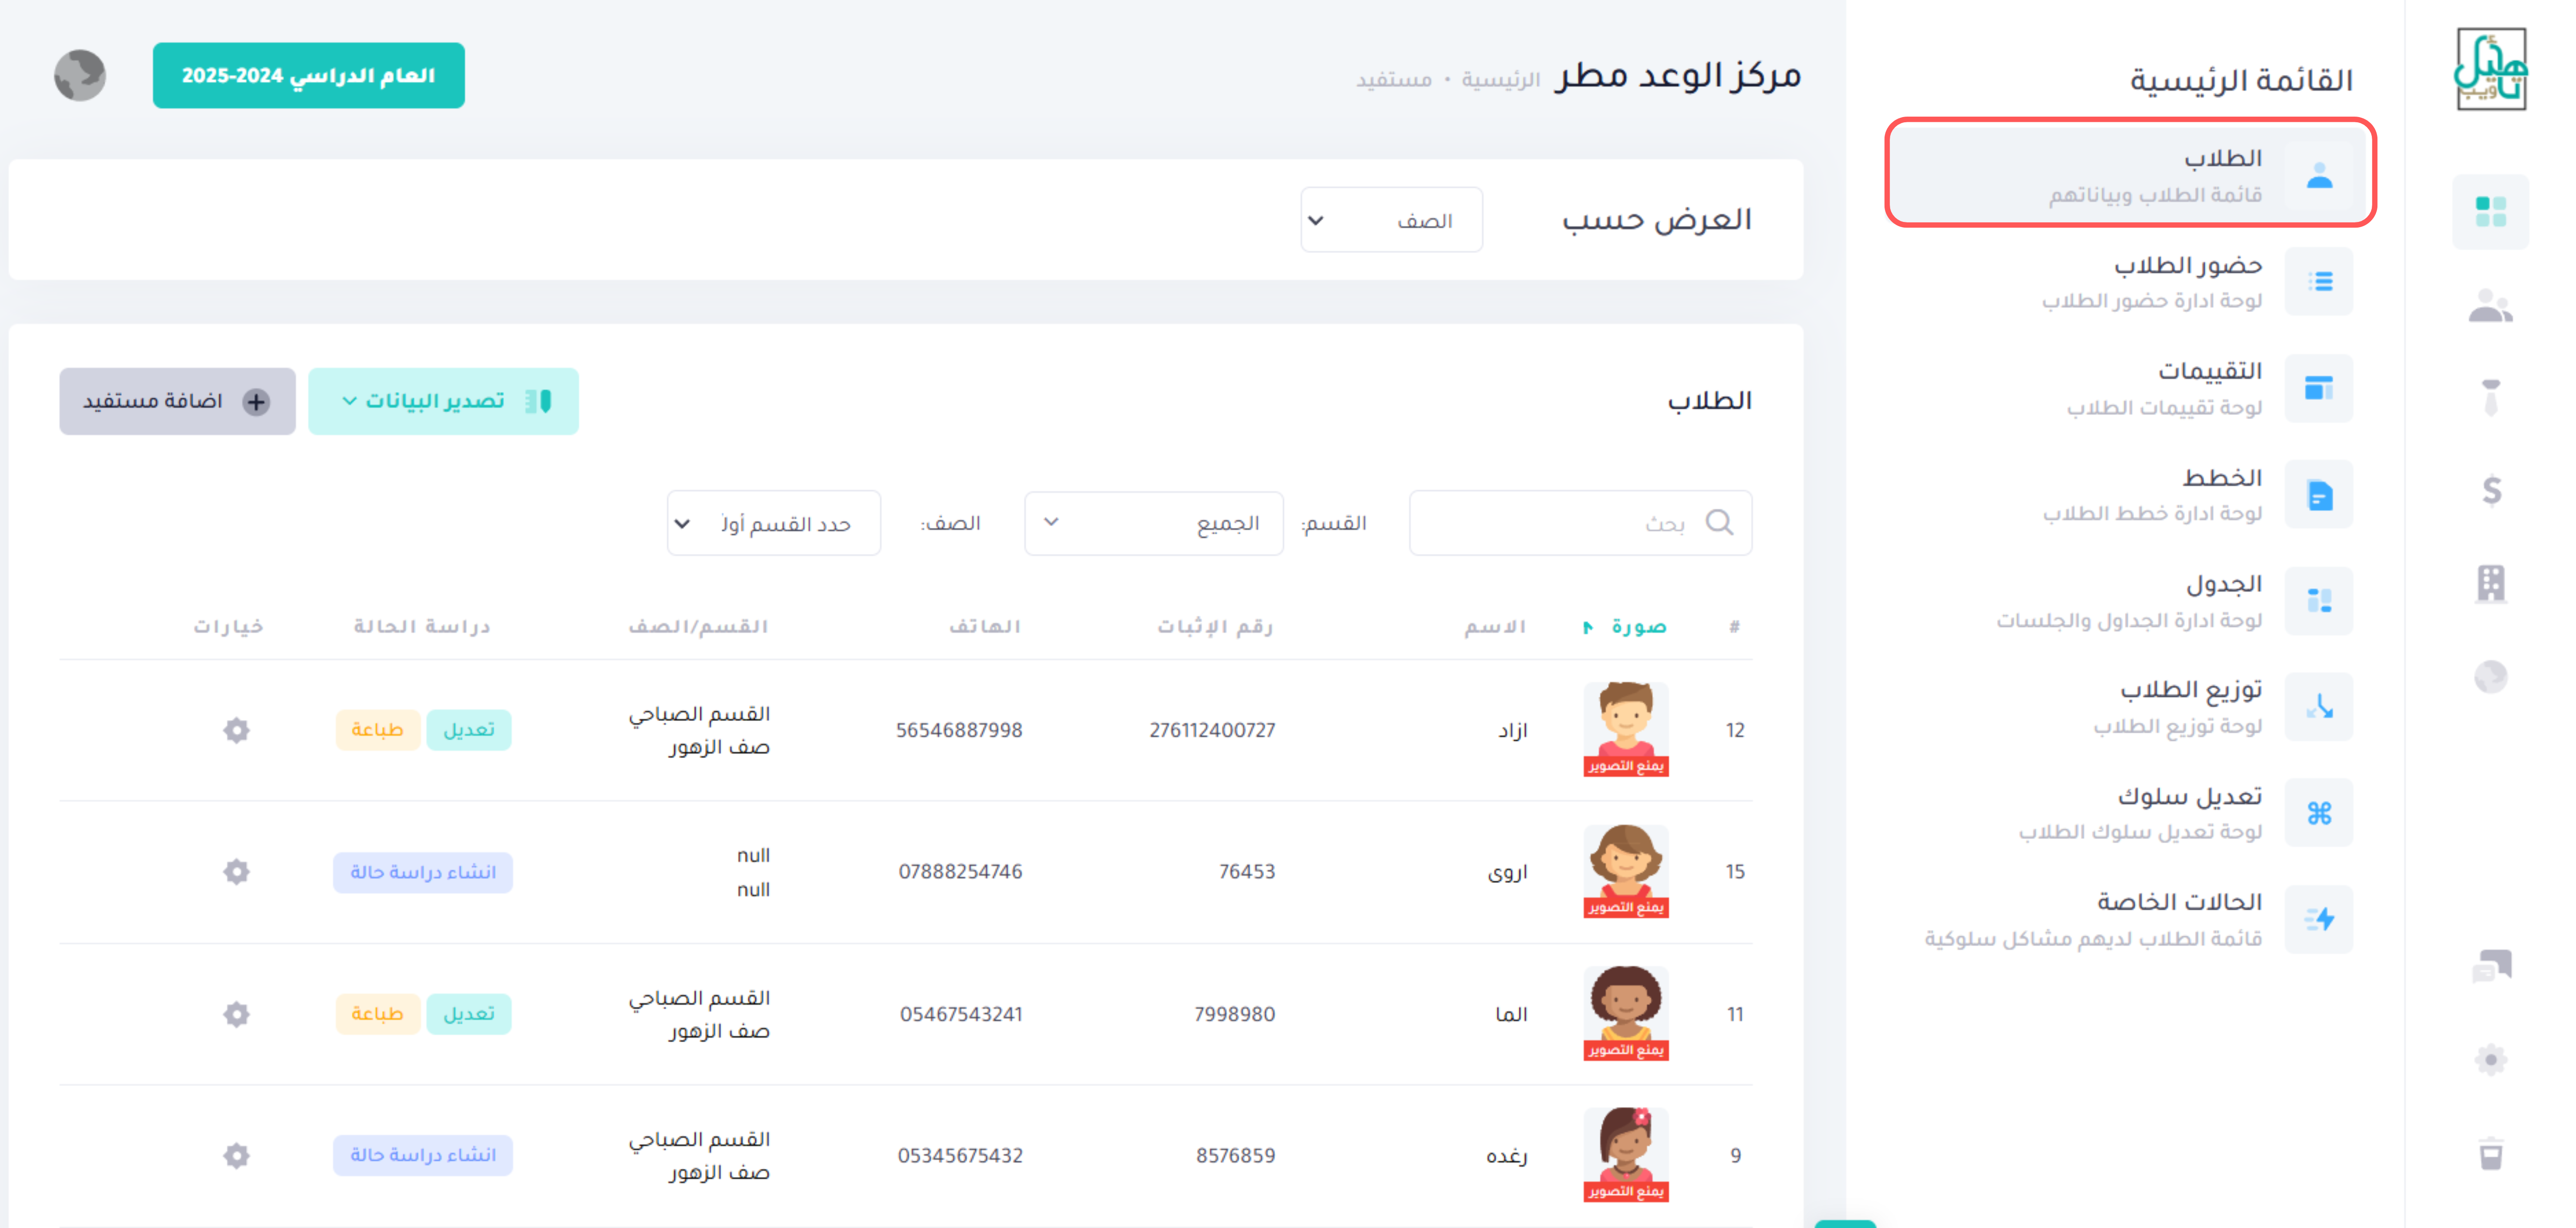2576x1228 pixels.
Task: Sort by صورة column header
Action: [x=1626, y=627]
